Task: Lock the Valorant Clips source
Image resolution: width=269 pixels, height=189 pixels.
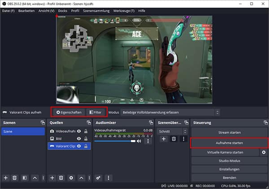Action: coord(86,146)
